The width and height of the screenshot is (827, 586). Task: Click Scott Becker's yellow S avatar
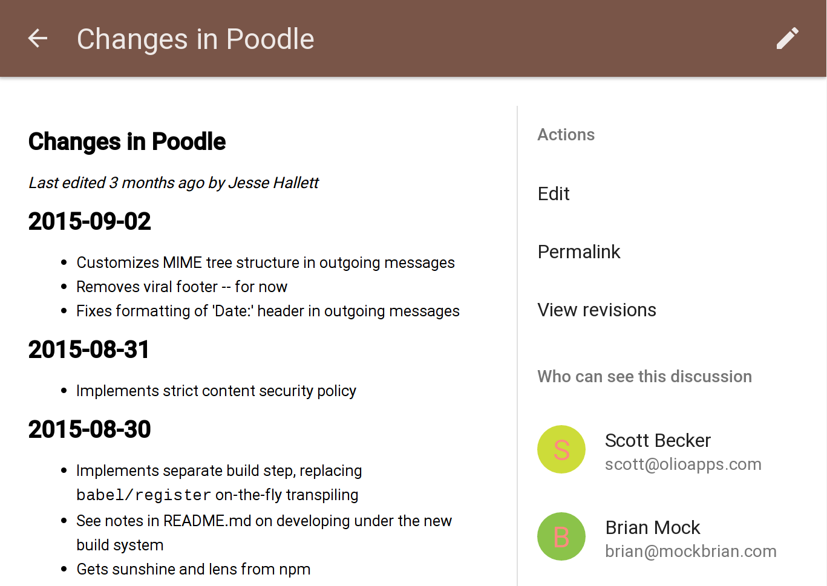pyautogui.click(x=561, y=449)
